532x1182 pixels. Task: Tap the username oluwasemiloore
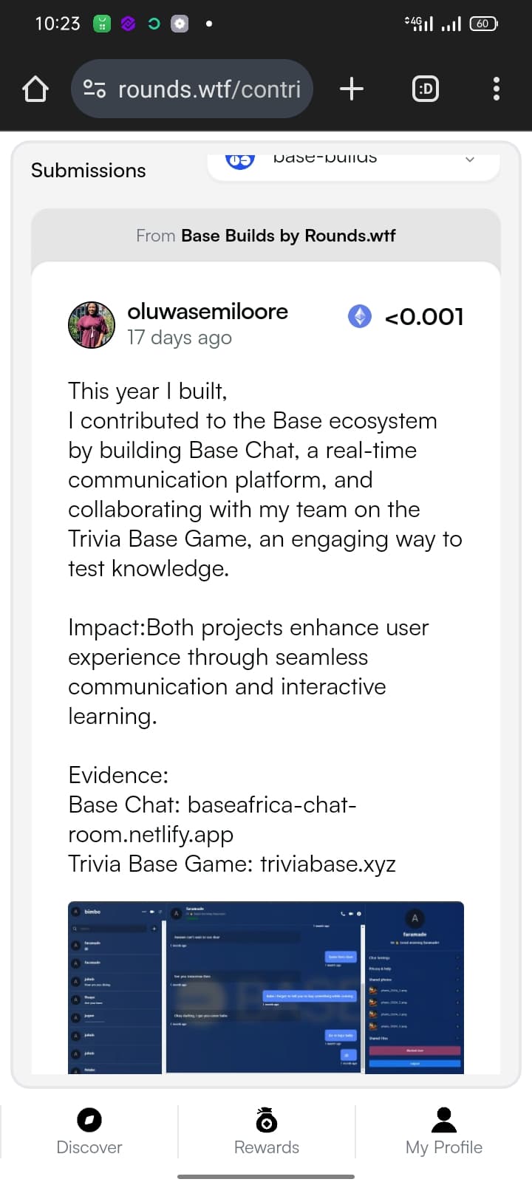(208, 312)
